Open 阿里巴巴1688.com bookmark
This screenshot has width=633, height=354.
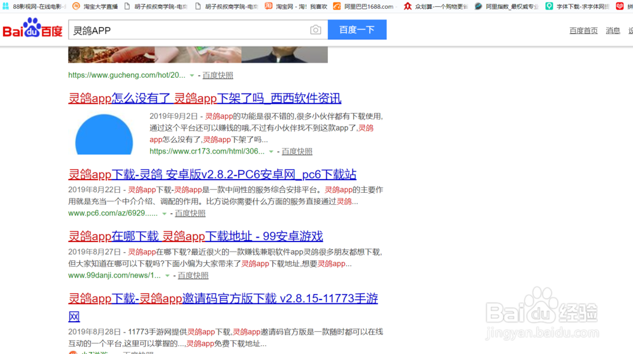point(363,6)
